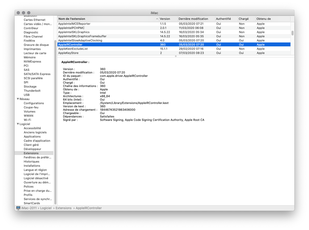Select Wi-Fi under Réseau

click(x=27, y=120)
